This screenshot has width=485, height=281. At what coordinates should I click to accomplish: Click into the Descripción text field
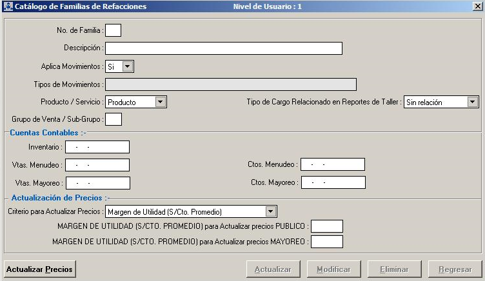pyautogui.click(x=223, y=48)
